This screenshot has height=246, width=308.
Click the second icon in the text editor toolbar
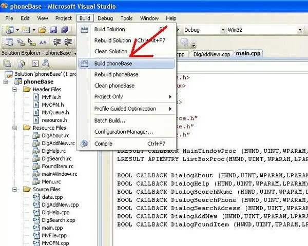[x=21, y=42]
